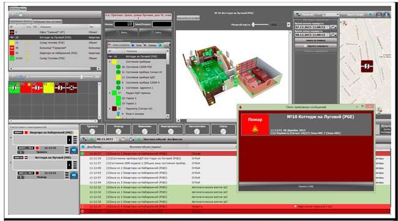Collapse the Состояние приборов tree node
The width and height of the screenshot is (398, 221).
coord(109,62)
